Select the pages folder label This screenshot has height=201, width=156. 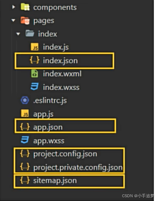(x=43, y=21)
